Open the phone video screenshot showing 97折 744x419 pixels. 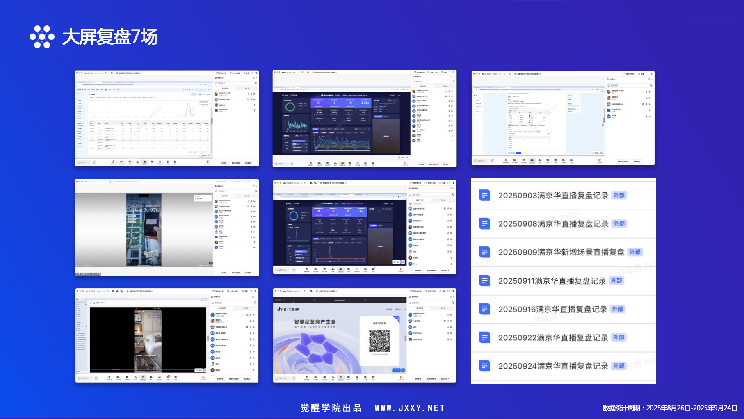(144, 230)
